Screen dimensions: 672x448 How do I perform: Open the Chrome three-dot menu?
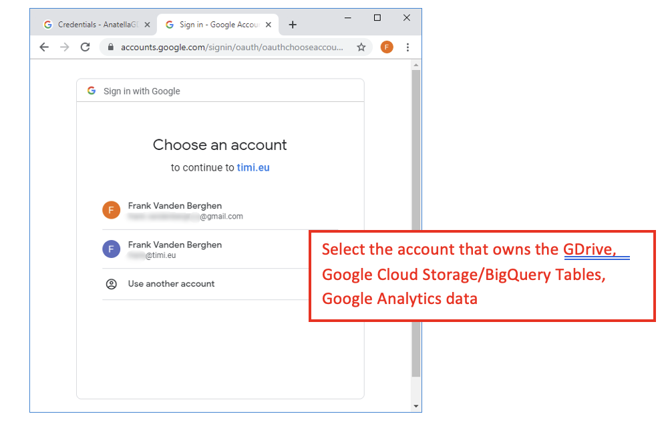tap(407, 47)
